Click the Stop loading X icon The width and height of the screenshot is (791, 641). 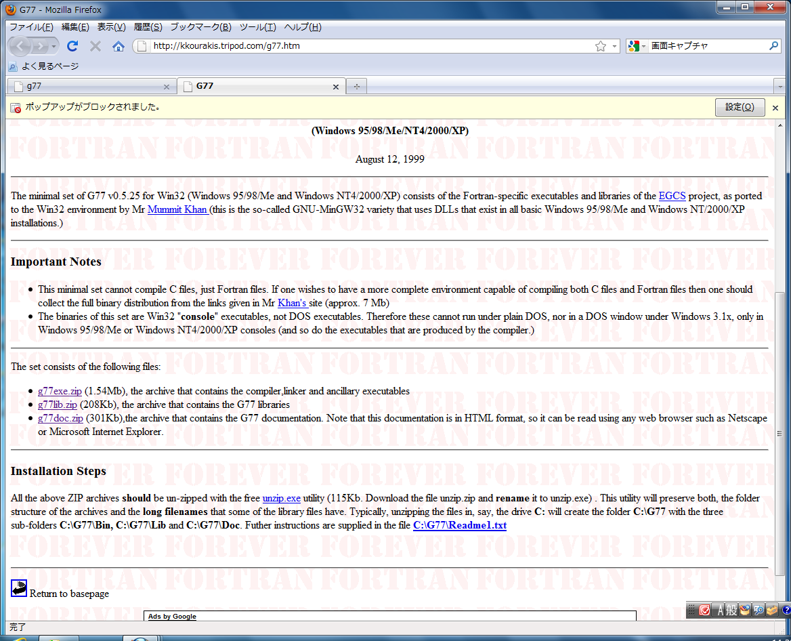point(95,46)
